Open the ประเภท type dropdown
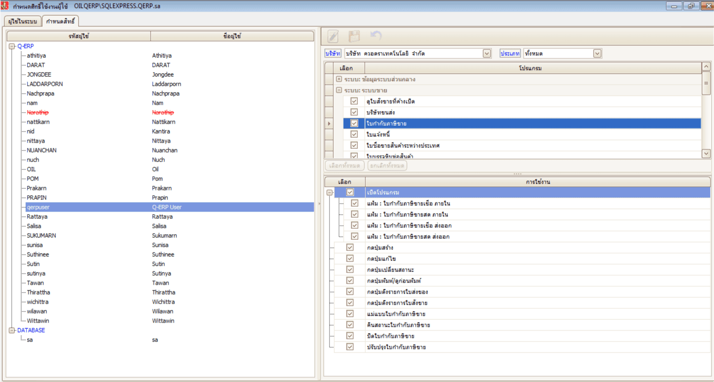The height and width of the screenshot is (382, 714). tap(597, 54)
